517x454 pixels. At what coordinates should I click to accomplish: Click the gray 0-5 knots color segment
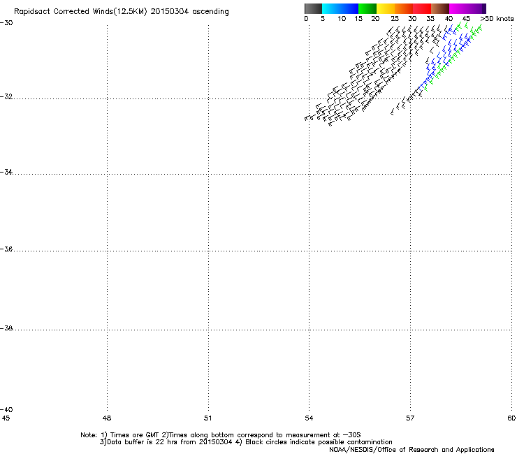tap(313, 8)
